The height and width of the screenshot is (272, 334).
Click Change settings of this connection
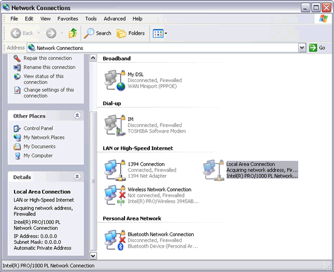(49, 92)
